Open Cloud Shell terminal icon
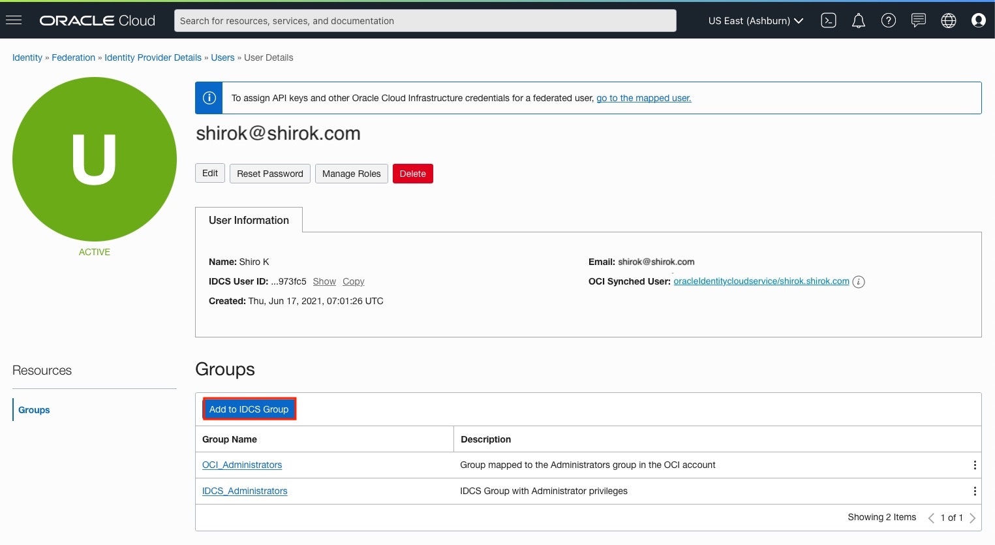995x545 pixels. tap(829, 21)
